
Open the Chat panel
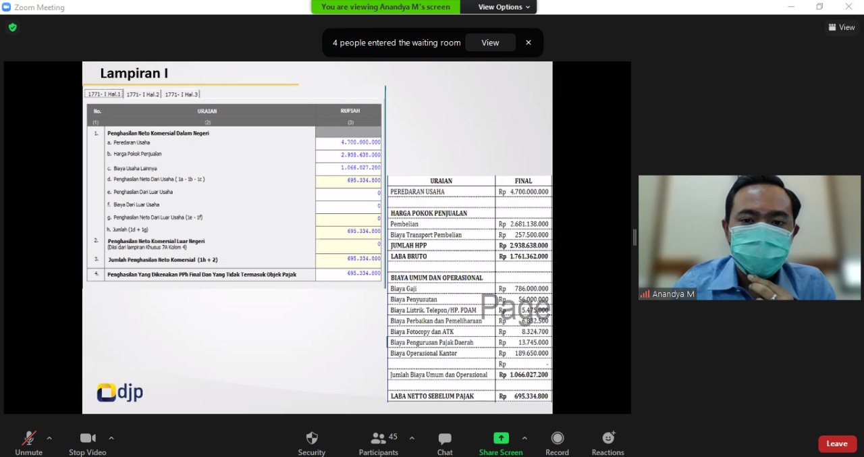[x=444, y=439]
